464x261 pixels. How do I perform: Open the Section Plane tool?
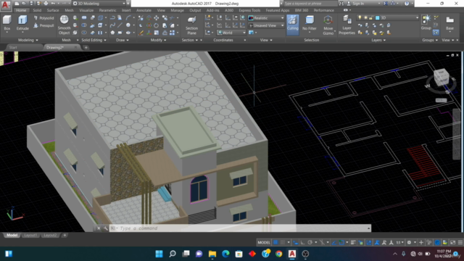click(191, 25)
